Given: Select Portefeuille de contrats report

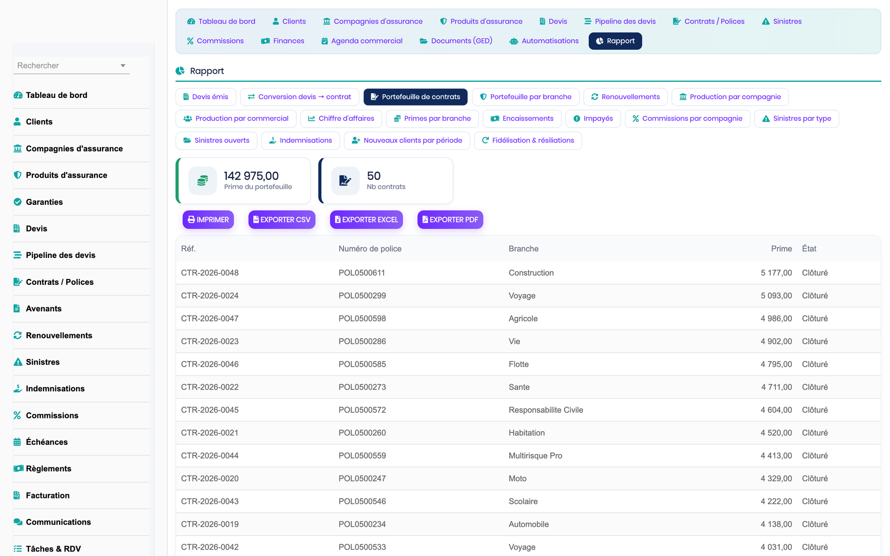Looking at the screenshot, I should pyautogui.click(x=415, y=97).
